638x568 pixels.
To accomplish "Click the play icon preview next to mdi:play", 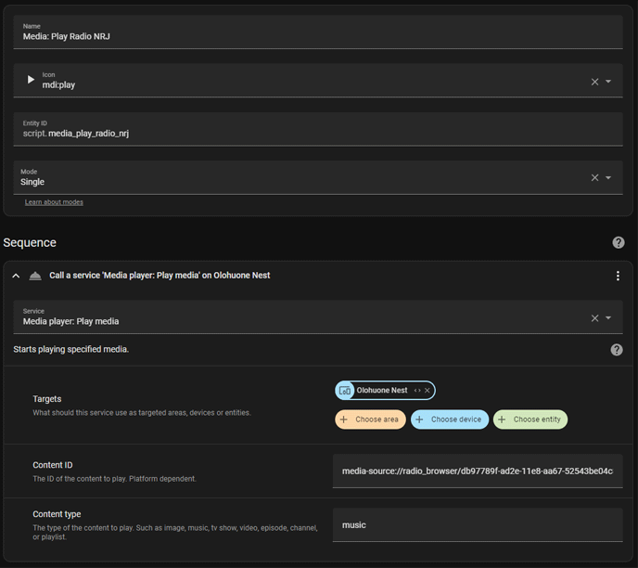I will pyautogui.click(x=31, y=80).
